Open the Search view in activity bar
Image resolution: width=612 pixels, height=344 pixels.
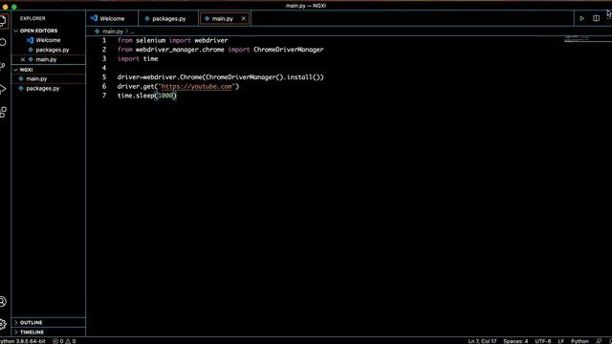coord(3,42)
